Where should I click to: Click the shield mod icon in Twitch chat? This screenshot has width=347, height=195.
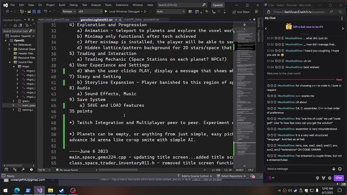[318, 178]
